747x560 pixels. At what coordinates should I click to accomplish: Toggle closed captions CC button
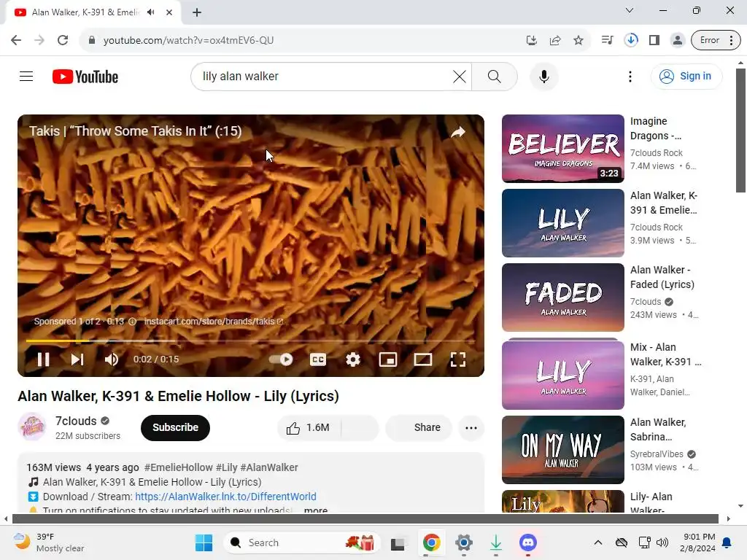pos(318,359)
